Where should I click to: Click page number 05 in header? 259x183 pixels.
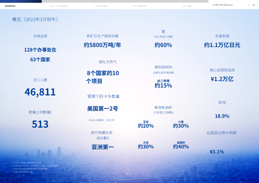254,5
